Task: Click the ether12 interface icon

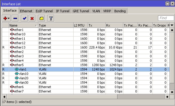Action: [x=12, y=43]
